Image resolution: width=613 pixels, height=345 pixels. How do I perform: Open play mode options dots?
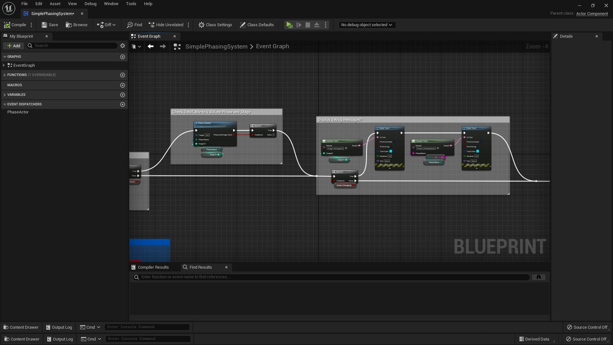(326, 25)
